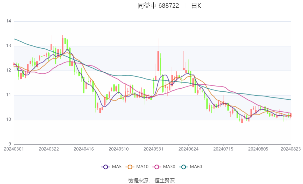Toggle the MA5 legend marker

click(106, 167)
